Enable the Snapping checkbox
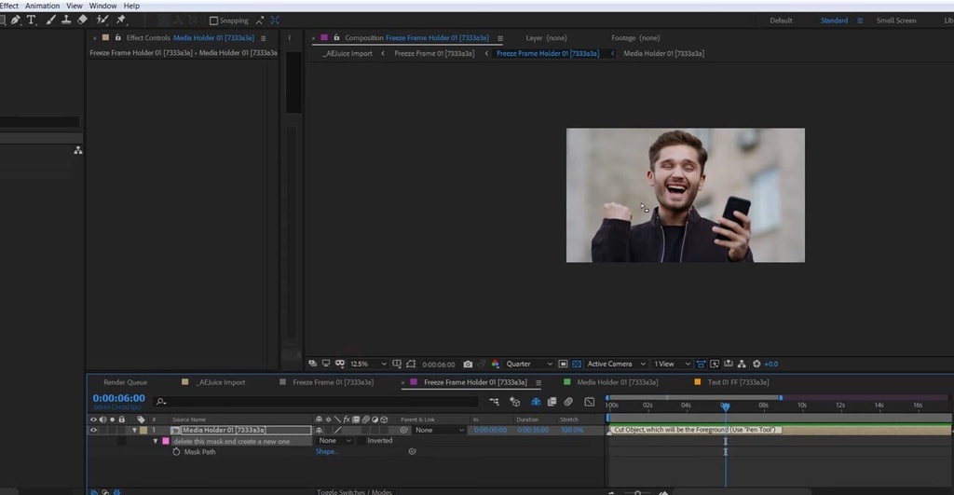The height and width of the screenshot is (495, 954). (x=213, y=21)
